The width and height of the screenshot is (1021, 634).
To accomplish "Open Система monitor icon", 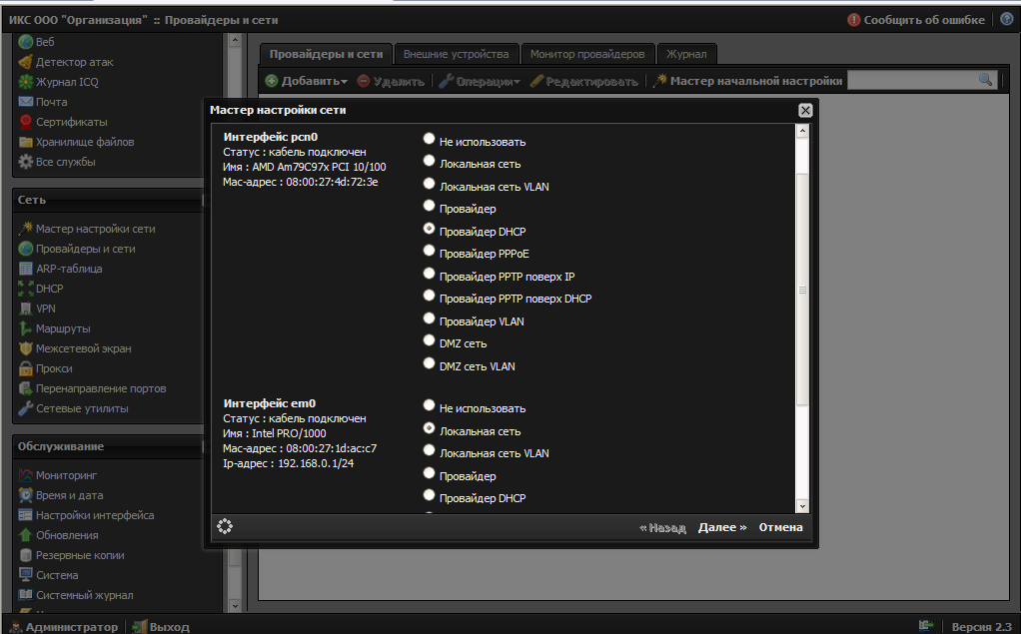I will 25,575.
